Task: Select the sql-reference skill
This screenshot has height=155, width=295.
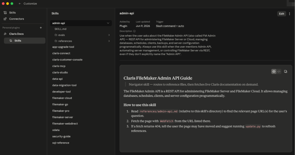Action: pos(61,143)
